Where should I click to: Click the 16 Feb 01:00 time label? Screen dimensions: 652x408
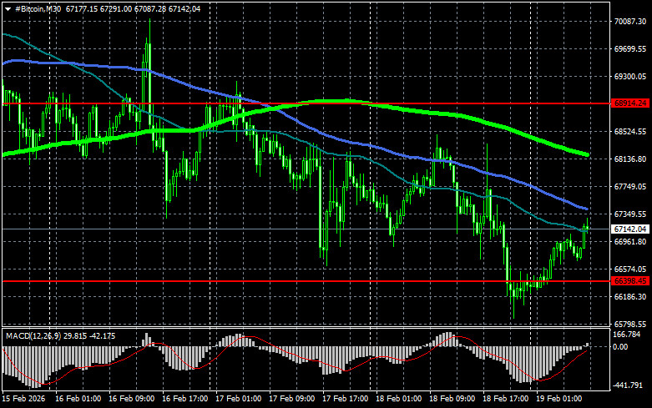(78, 399)
